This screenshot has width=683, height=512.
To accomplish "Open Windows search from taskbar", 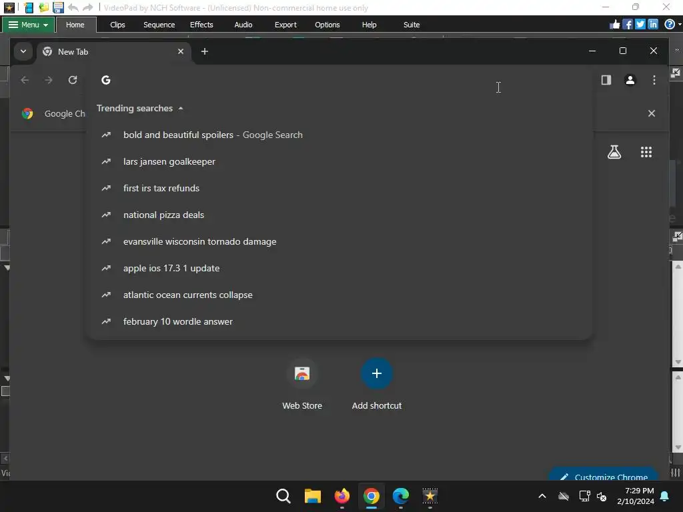I will 283,496.
